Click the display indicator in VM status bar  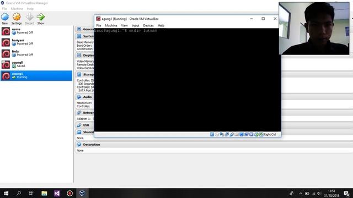click(x=242, y=134)
